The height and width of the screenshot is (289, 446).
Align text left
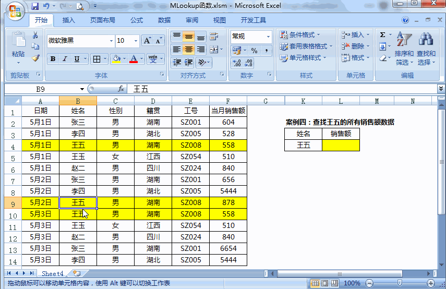point(177,50)
